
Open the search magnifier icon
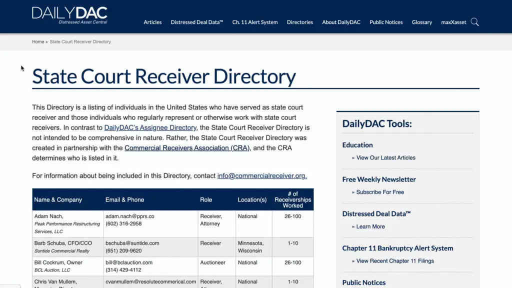tap(474, 22)
